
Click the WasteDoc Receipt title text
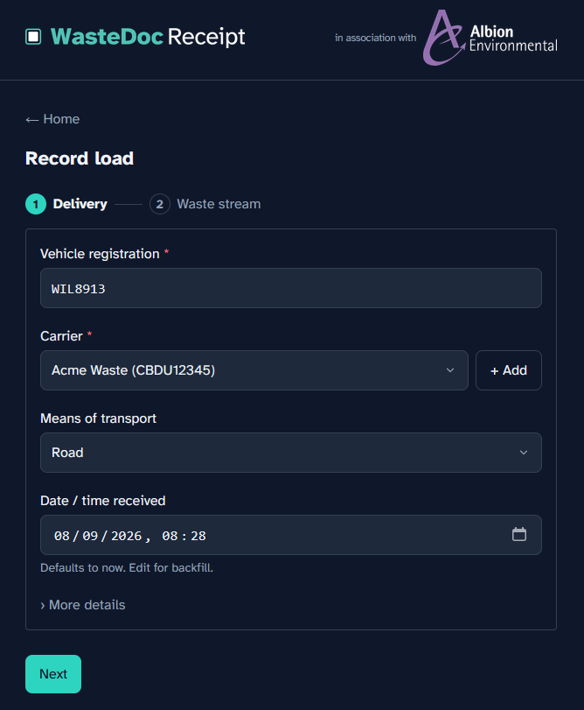pos(148,37)
